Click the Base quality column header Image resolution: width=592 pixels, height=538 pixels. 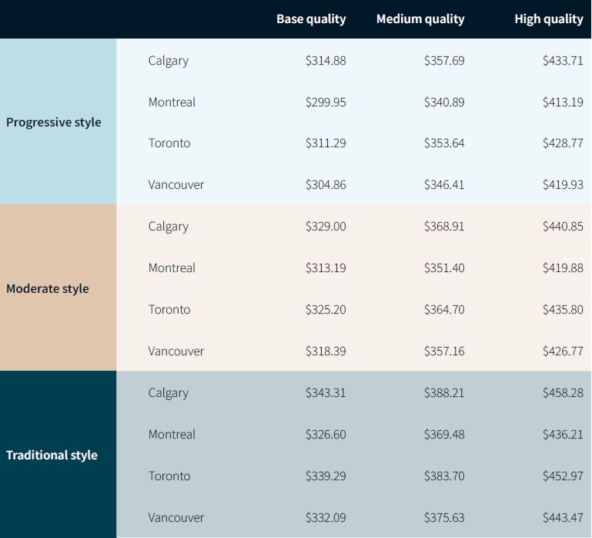click(311, 19)
